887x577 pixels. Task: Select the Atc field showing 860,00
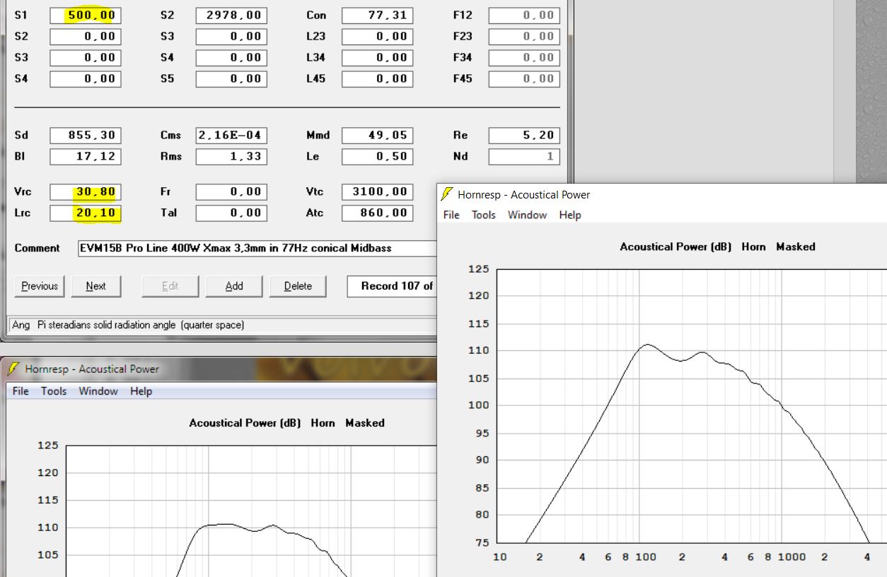(377, 213)
